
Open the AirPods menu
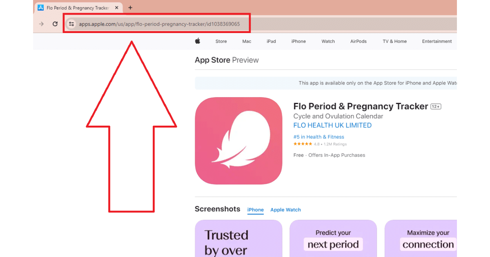[359, 41]
